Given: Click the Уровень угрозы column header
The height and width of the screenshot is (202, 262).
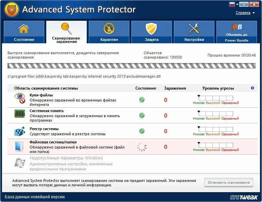Looking at the screenshot, I should pyautogui.click(x=218, y=88).
